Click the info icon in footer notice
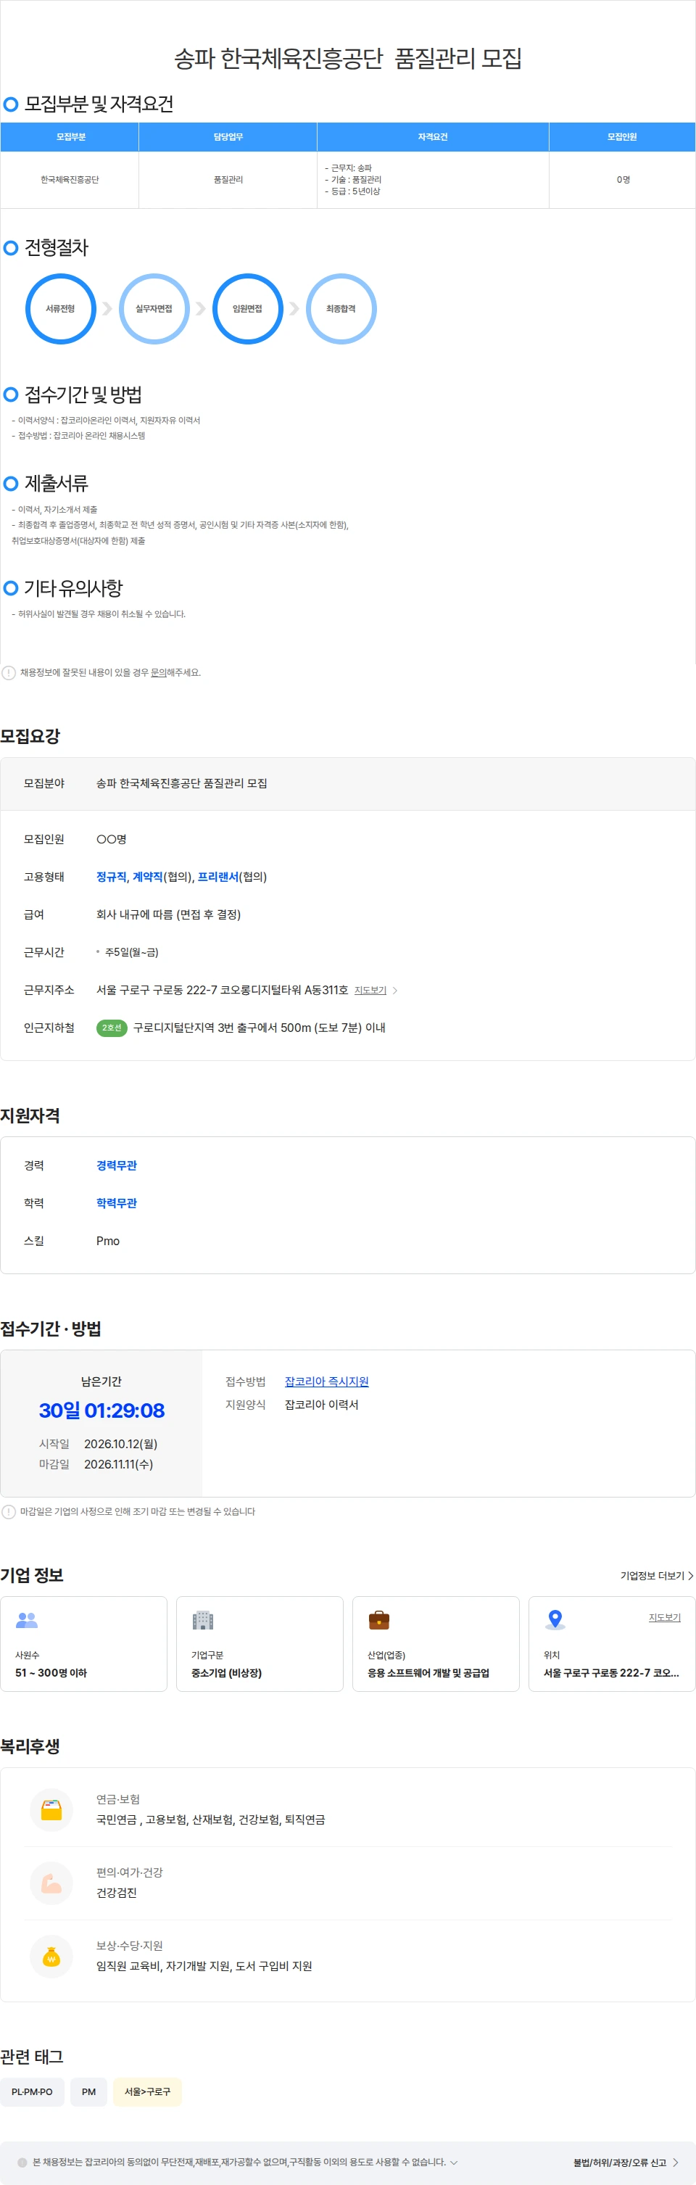Screen dimensions: 696x2185 [23, 2162]
